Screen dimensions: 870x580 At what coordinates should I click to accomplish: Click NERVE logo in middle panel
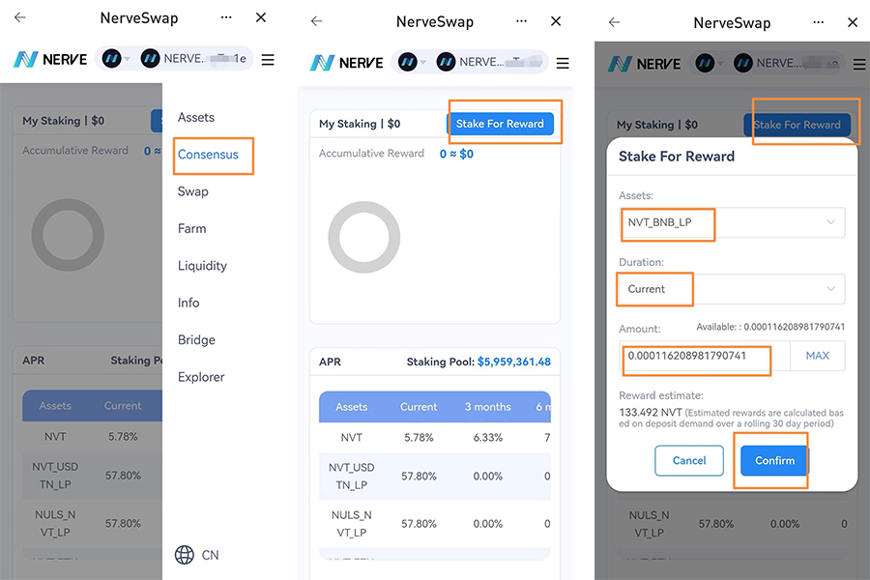tap(347, 62)
